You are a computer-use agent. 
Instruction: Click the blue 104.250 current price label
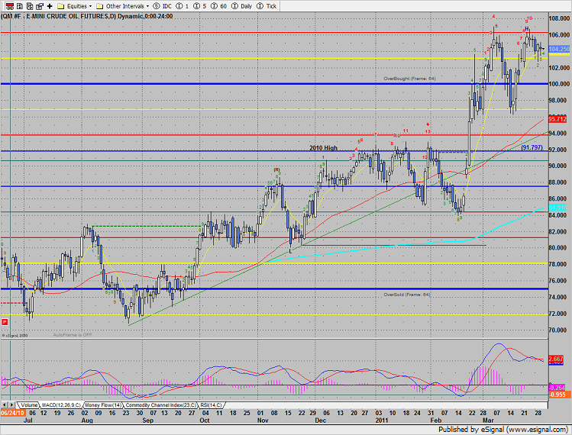(x=559, y=49)
